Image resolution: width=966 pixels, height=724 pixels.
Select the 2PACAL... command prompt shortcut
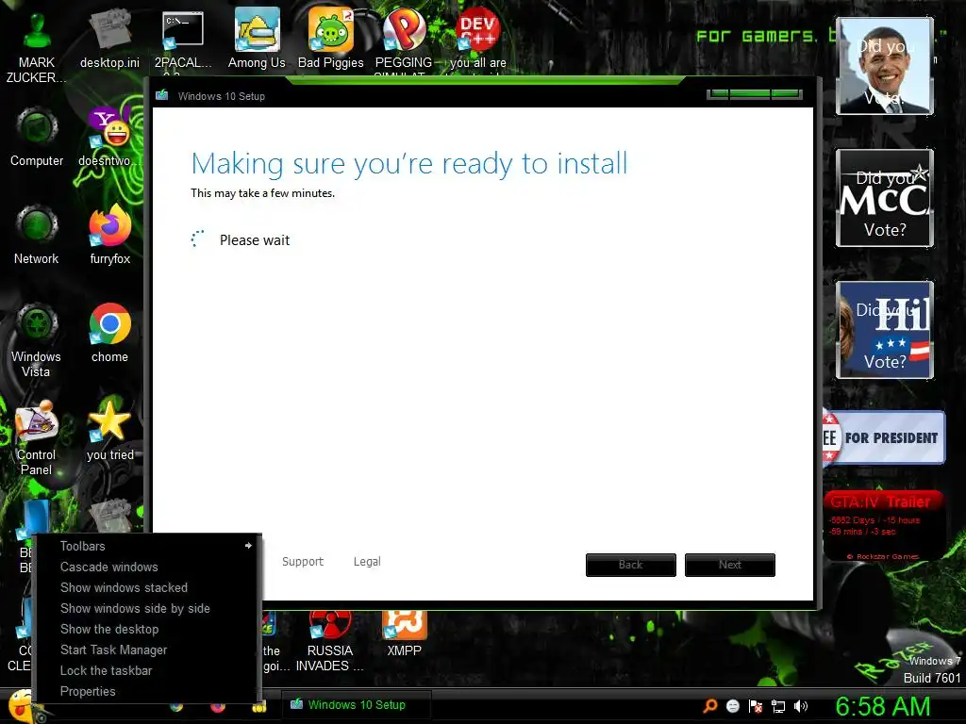tap(183, 39)
